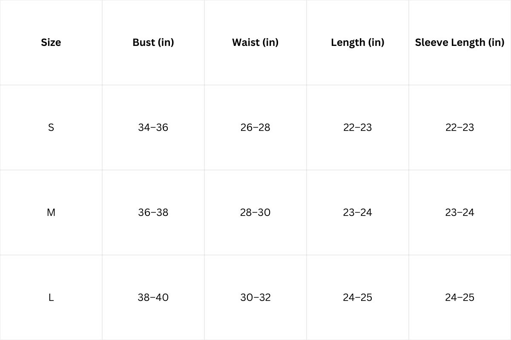This screenshot has height=340, width=511.
Task: Select Sleeve Length 24–25 for size L
Action: [460, 297]
